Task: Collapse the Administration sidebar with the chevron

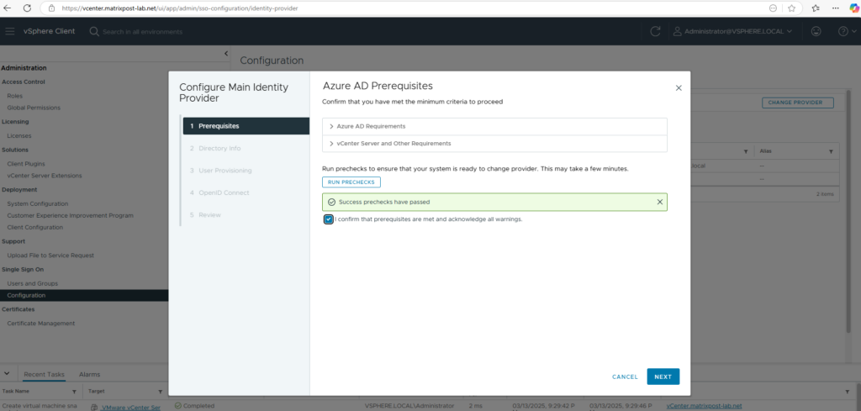Action: click(226, 54)
